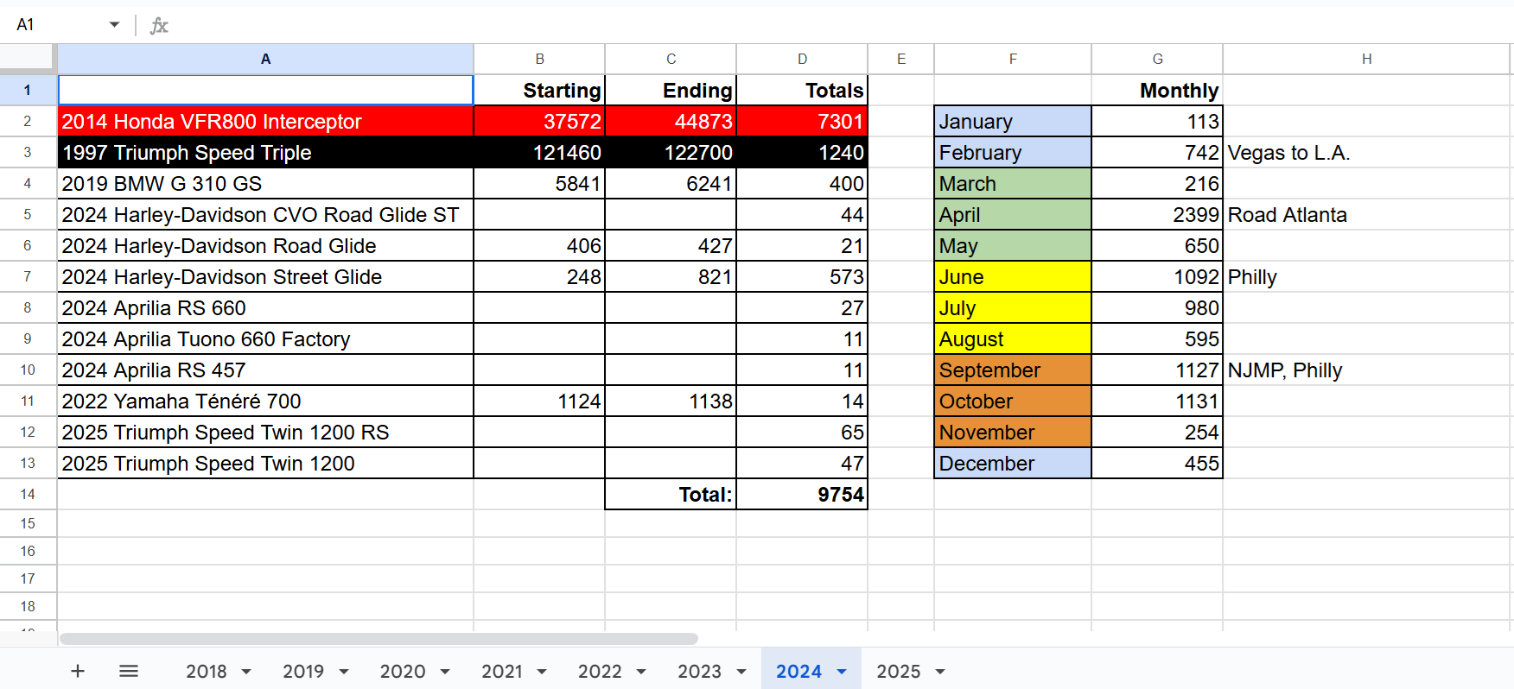Select column G header

tap(1157, 59)
